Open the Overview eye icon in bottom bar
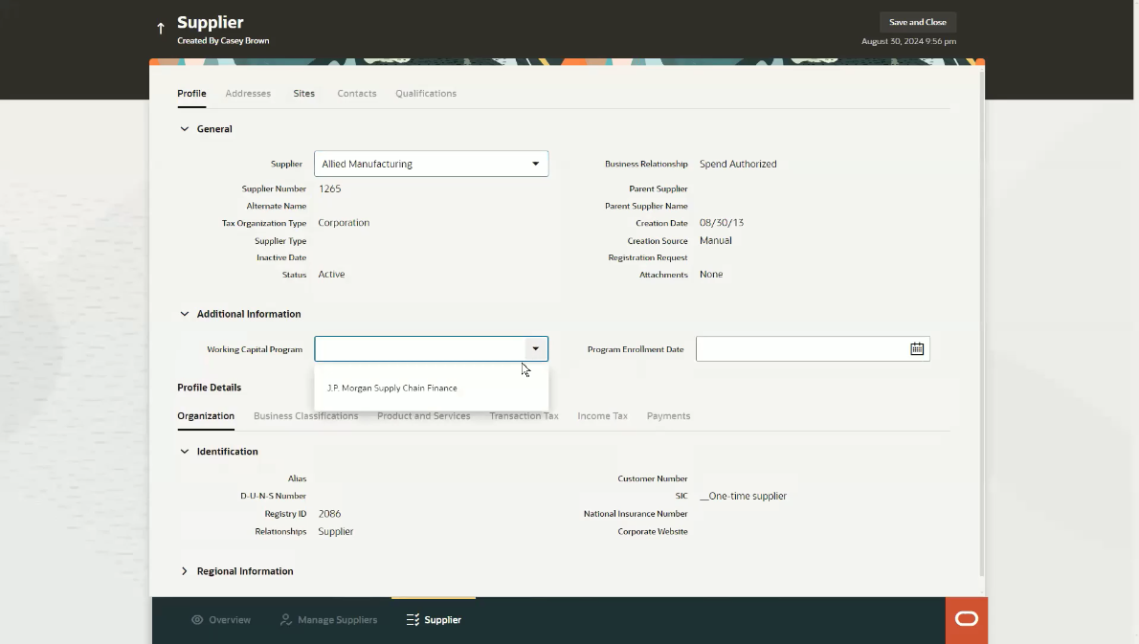This screenshot has width=1139, height=644. point(197,620)
